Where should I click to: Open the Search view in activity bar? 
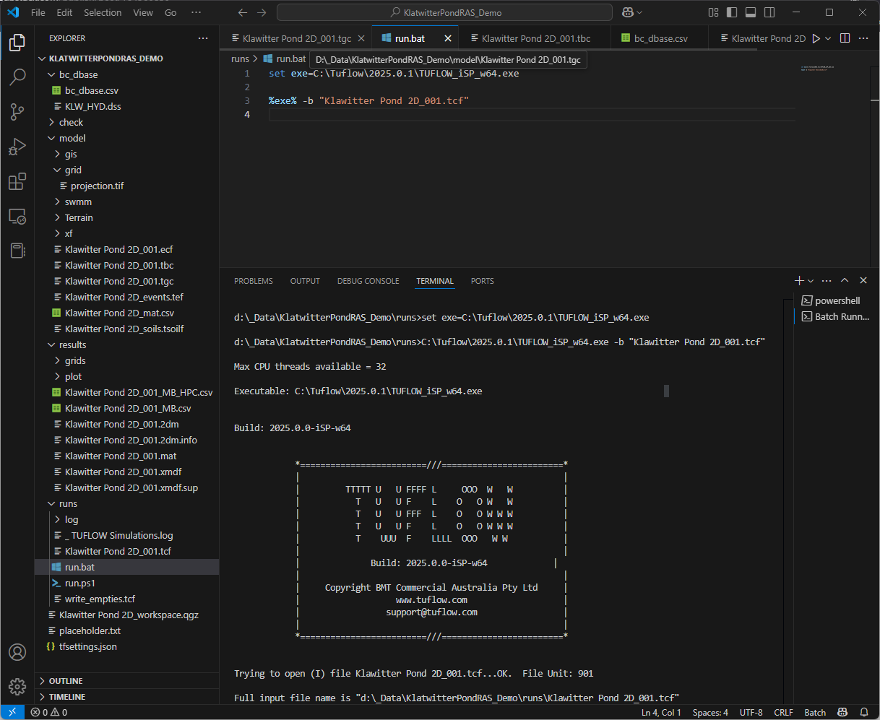click(17, 77)
